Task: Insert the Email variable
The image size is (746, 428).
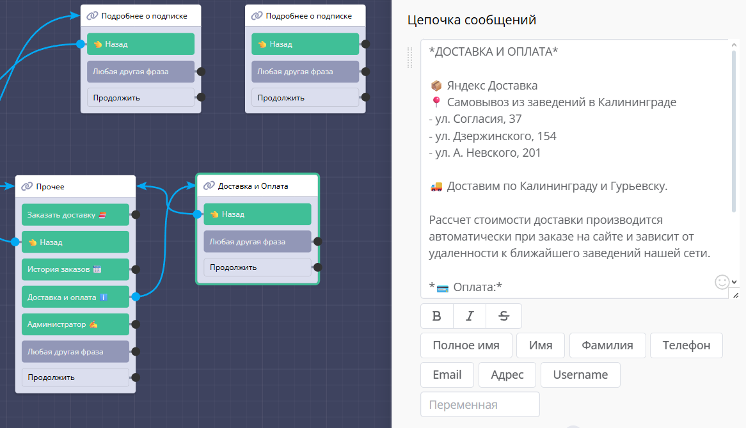Action: [x=447, y=375]
